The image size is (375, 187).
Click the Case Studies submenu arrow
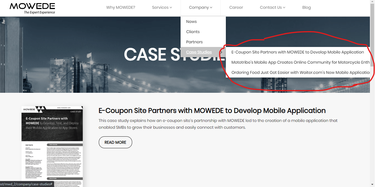click(221, 52)
